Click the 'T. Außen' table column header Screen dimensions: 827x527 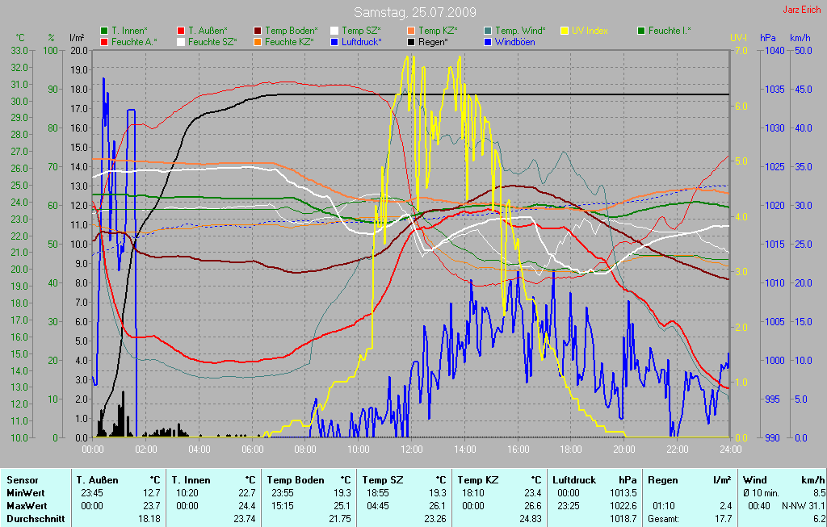click(x=97, y=480)
